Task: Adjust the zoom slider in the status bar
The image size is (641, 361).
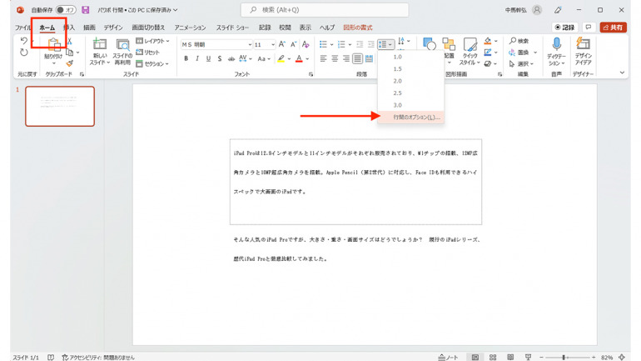Action: coord(564,358)
